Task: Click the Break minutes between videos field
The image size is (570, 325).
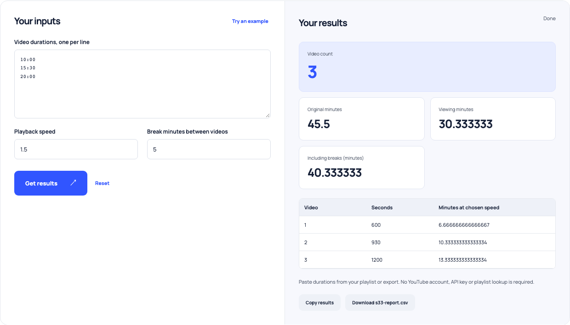Action: (x=209, y=149)
